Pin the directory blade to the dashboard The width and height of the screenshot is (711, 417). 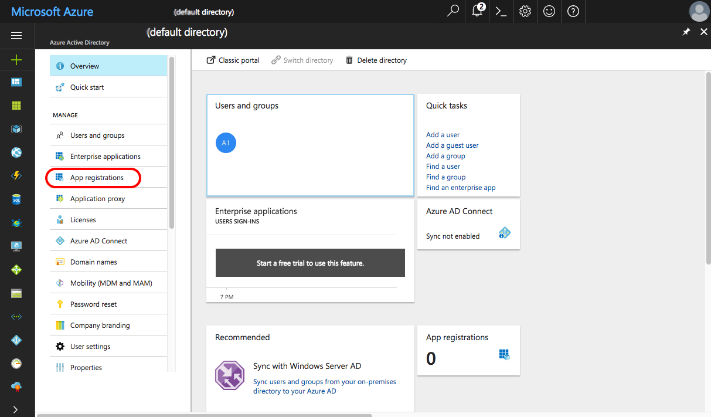(x=686, y=32)
